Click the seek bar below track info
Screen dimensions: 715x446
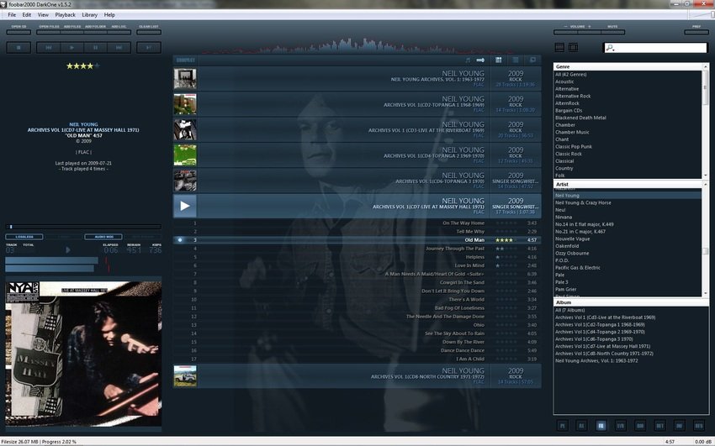[83, 226]
